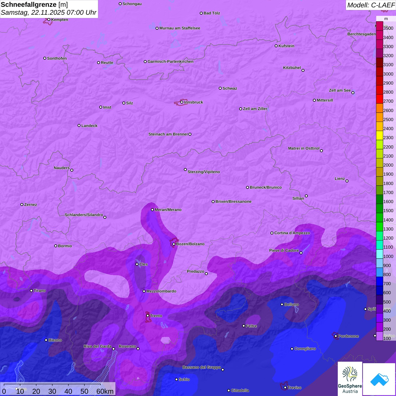Viewport: 396px width, 396px height.
Task: Click the "Schneefallgrenze [m]" map title
Action: pos(34,5)
